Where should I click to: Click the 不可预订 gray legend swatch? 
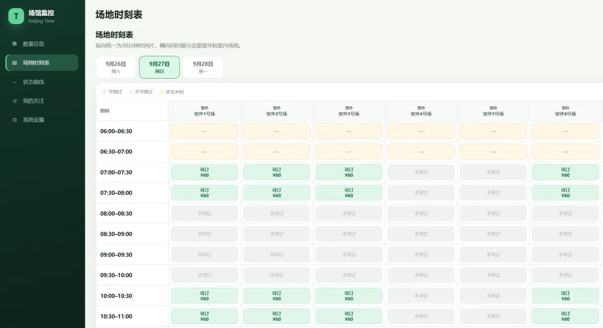(131, 92)
